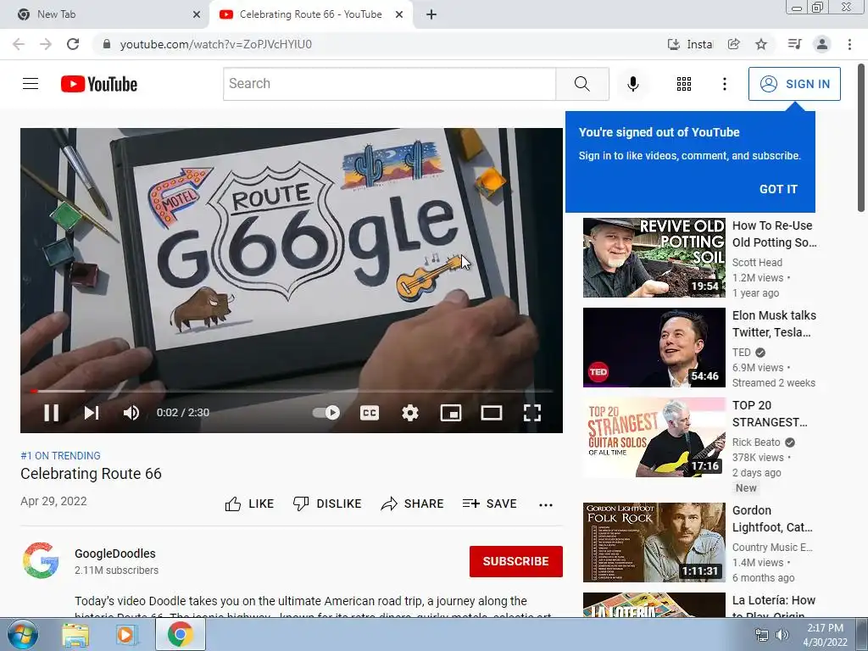Viewport: 868px width, 651px height.
Task: Click the Rick Beato channel name
Action: 756,442
